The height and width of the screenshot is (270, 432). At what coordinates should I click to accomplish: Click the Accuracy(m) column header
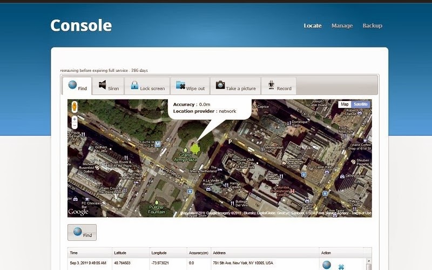(199, 253)
